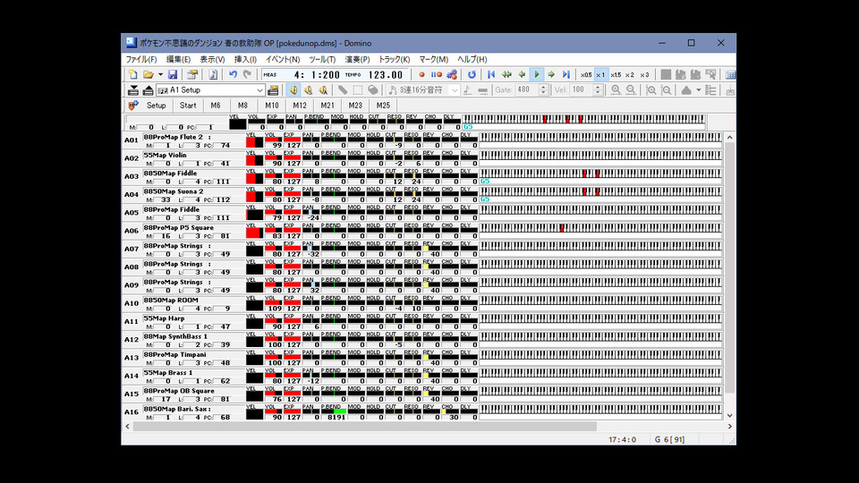Jump to the Setup marker

(x=156, y=106)
